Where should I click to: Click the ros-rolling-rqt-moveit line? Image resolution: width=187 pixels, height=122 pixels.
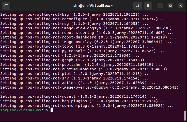[78, 96]
